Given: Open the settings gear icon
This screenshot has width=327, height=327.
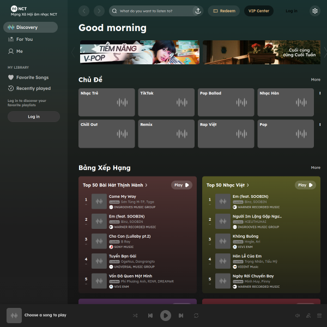Looking at the screenshot, I should tap(315, 11).
